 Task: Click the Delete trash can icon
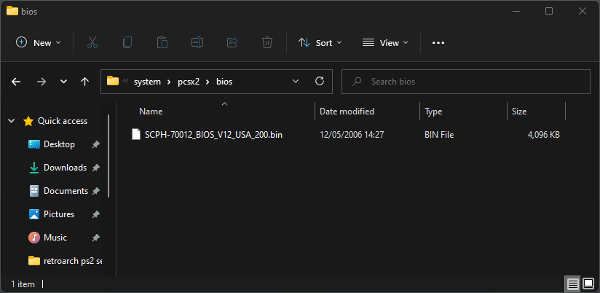point(267,42)
